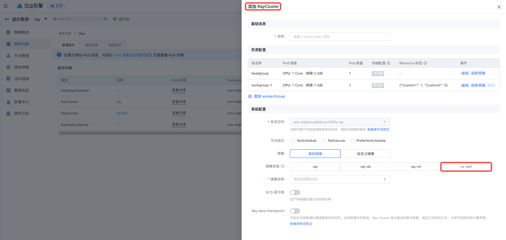Close the 添加 RayCluster drawer
506x240 pixels.
click(499, 7)
